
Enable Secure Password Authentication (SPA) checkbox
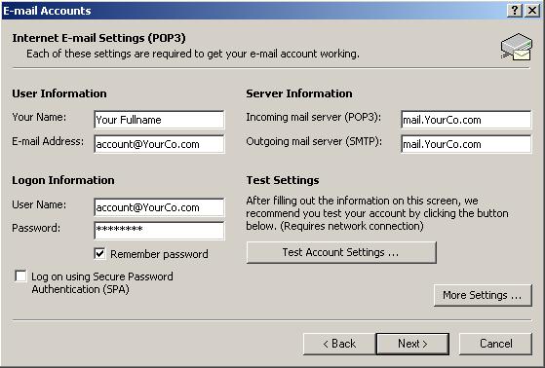pos(20,276)
